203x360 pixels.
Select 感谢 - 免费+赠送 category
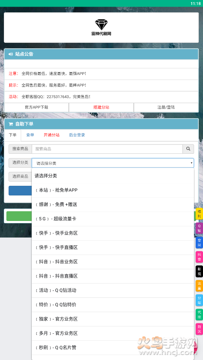pos(113,204)
